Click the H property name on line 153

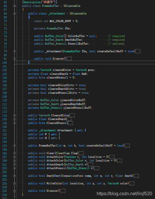tap(46, 138)
